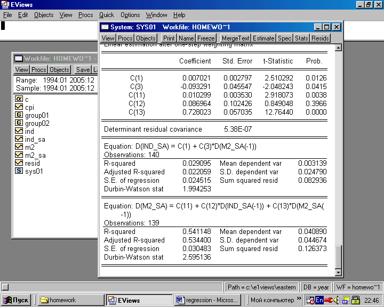Open the Help menu
The height and width of the screenshot is (307, 384).
[x=179, y=15]
